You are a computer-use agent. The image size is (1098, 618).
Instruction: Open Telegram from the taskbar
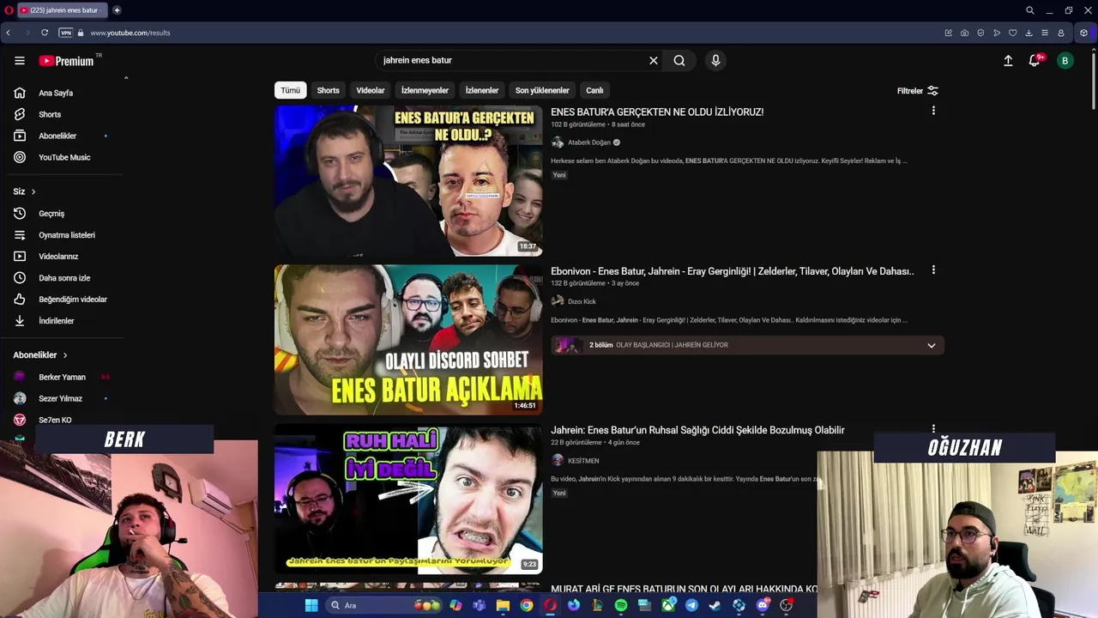coord(691,605)
